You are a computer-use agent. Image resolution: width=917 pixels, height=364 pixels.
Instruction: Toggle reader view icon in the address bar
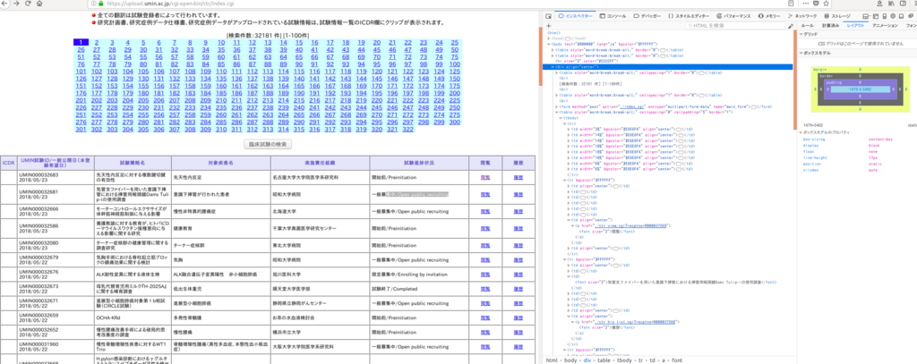click(791, 3)
